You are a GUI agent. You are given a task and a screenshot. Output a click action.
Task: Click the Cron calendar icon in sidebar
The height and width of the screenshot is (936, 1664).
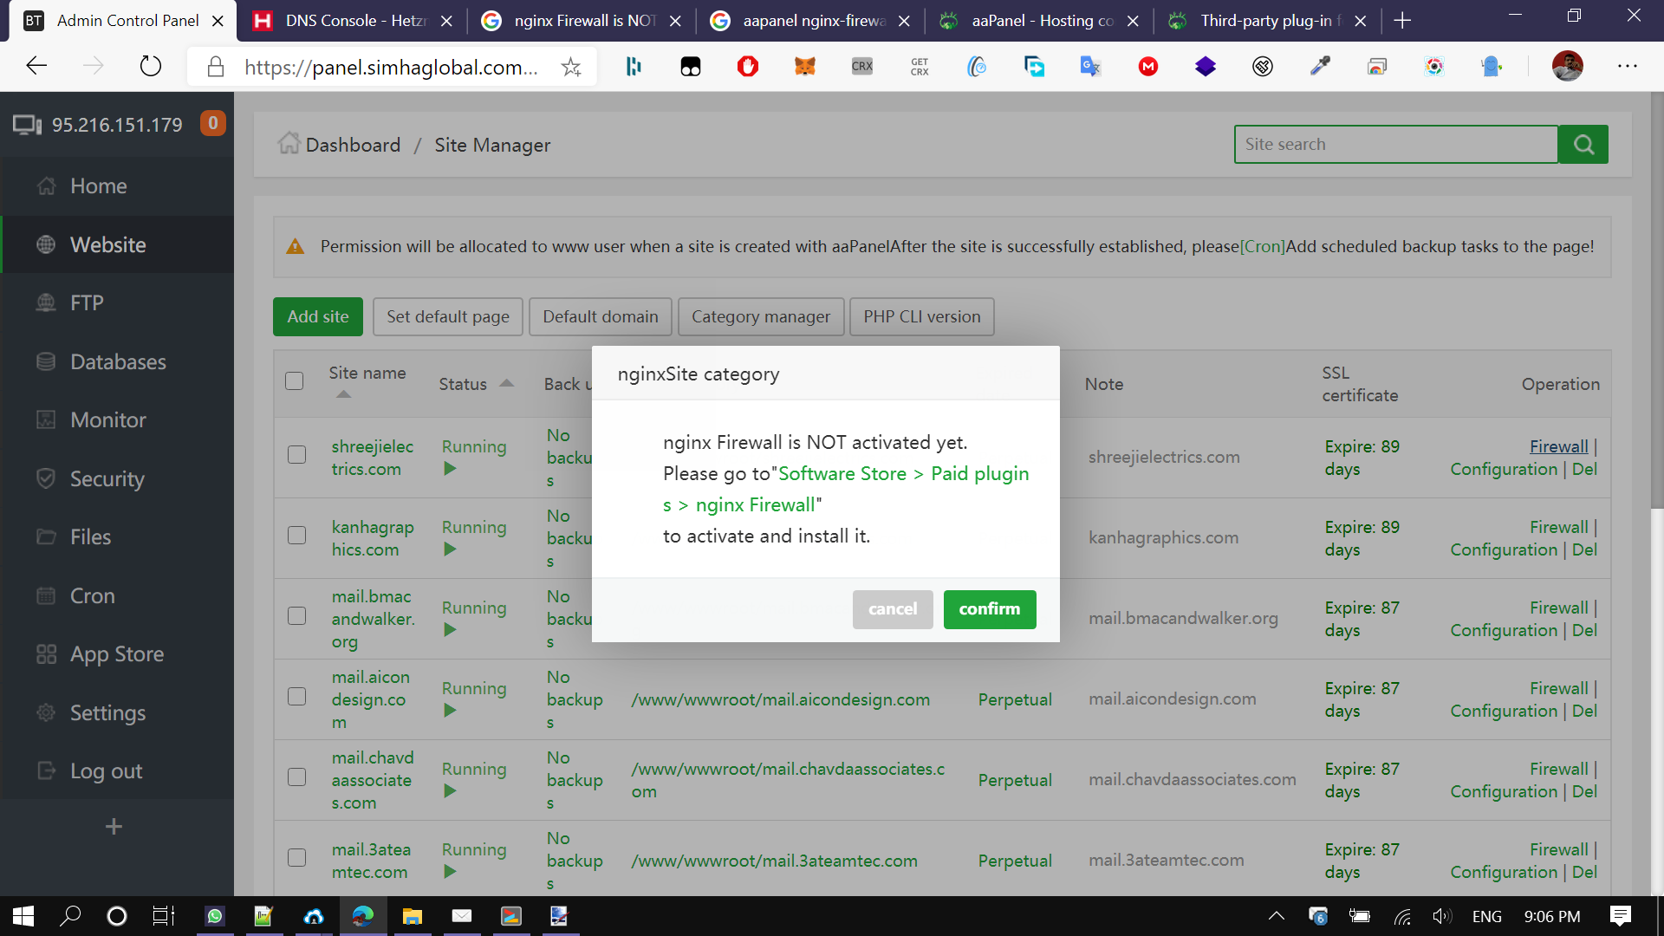tap(46, 595)
